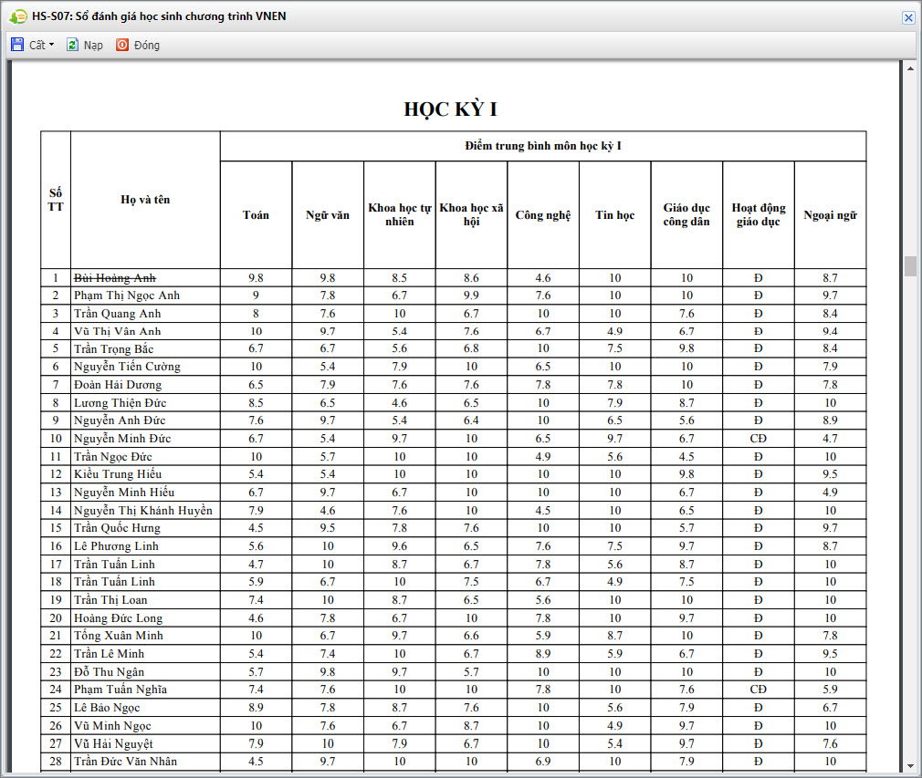Viewport: 922px width, 778px height.
Task: Click the Cất save icon
Action: (17, 45)
